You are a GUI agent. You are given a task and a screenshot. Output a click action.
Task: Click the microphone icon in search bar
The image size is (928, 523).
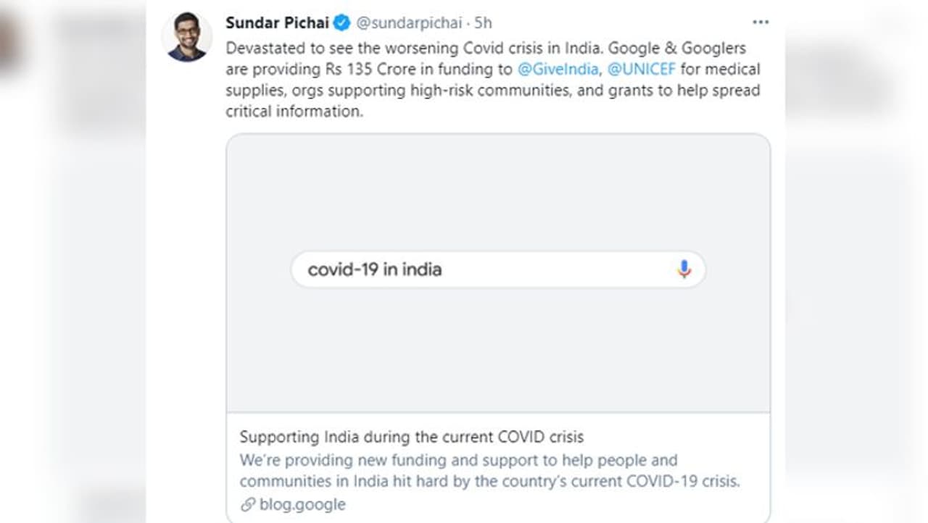coord(684,269)
